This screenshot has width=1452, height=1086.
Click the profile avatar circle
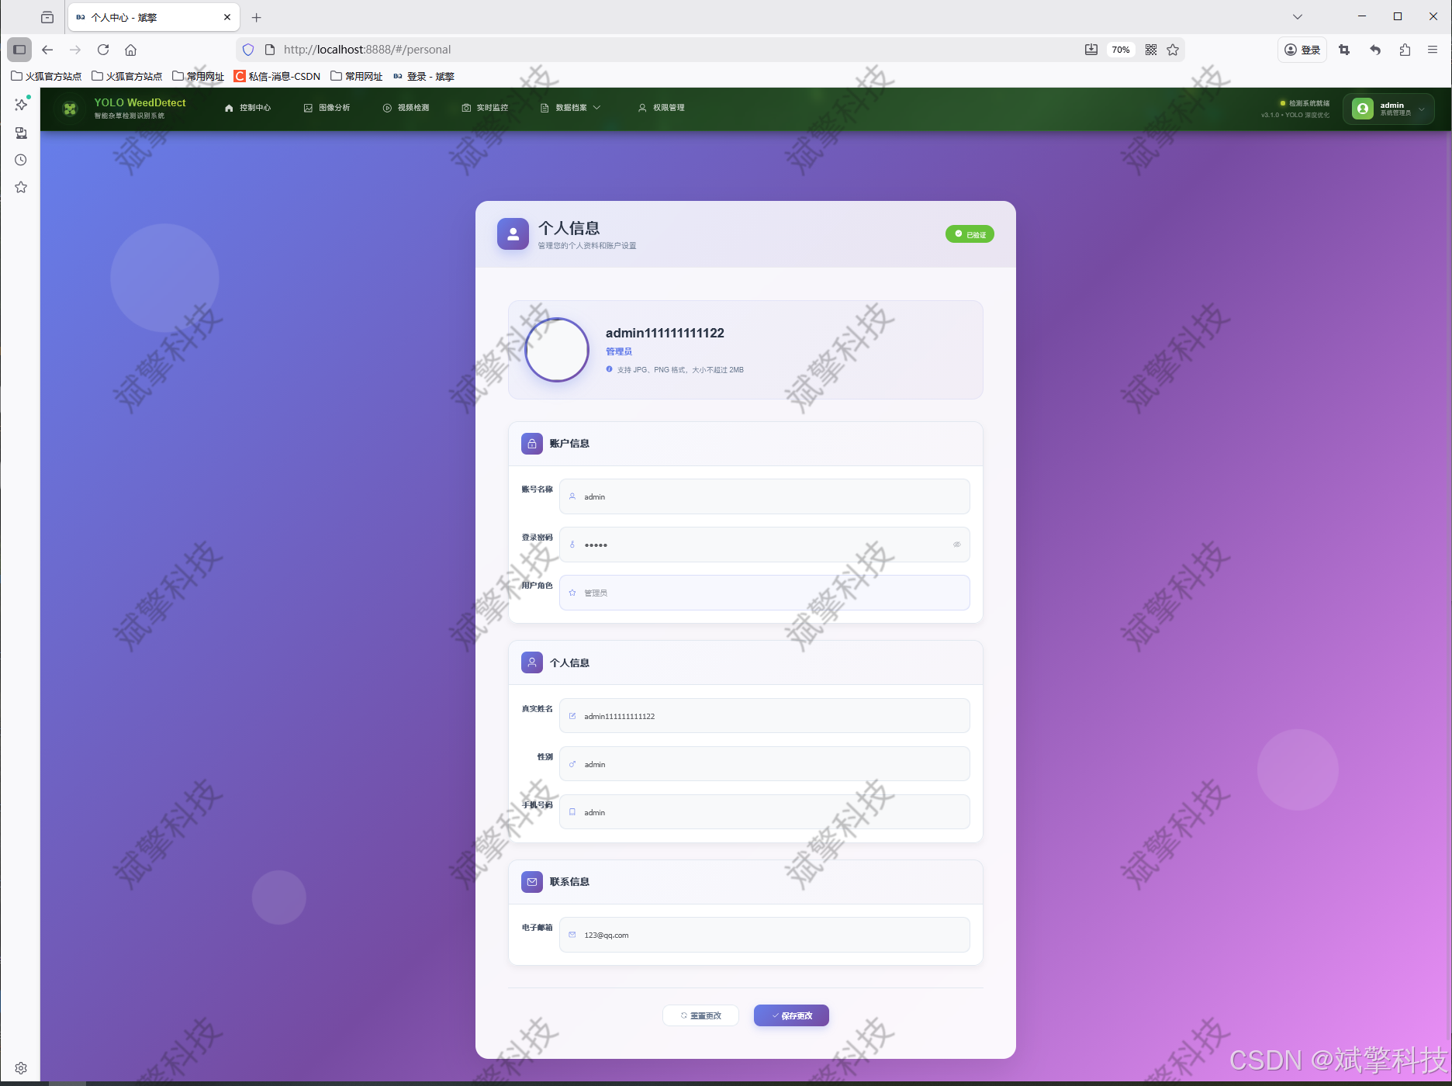coord(557,350)
